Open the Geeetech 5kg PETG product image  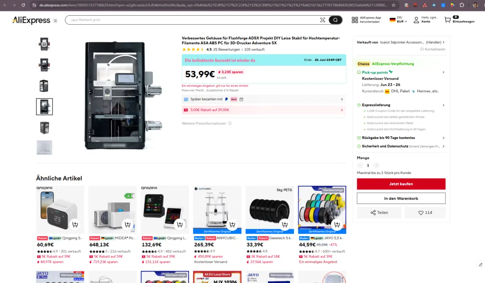[270, 210]
